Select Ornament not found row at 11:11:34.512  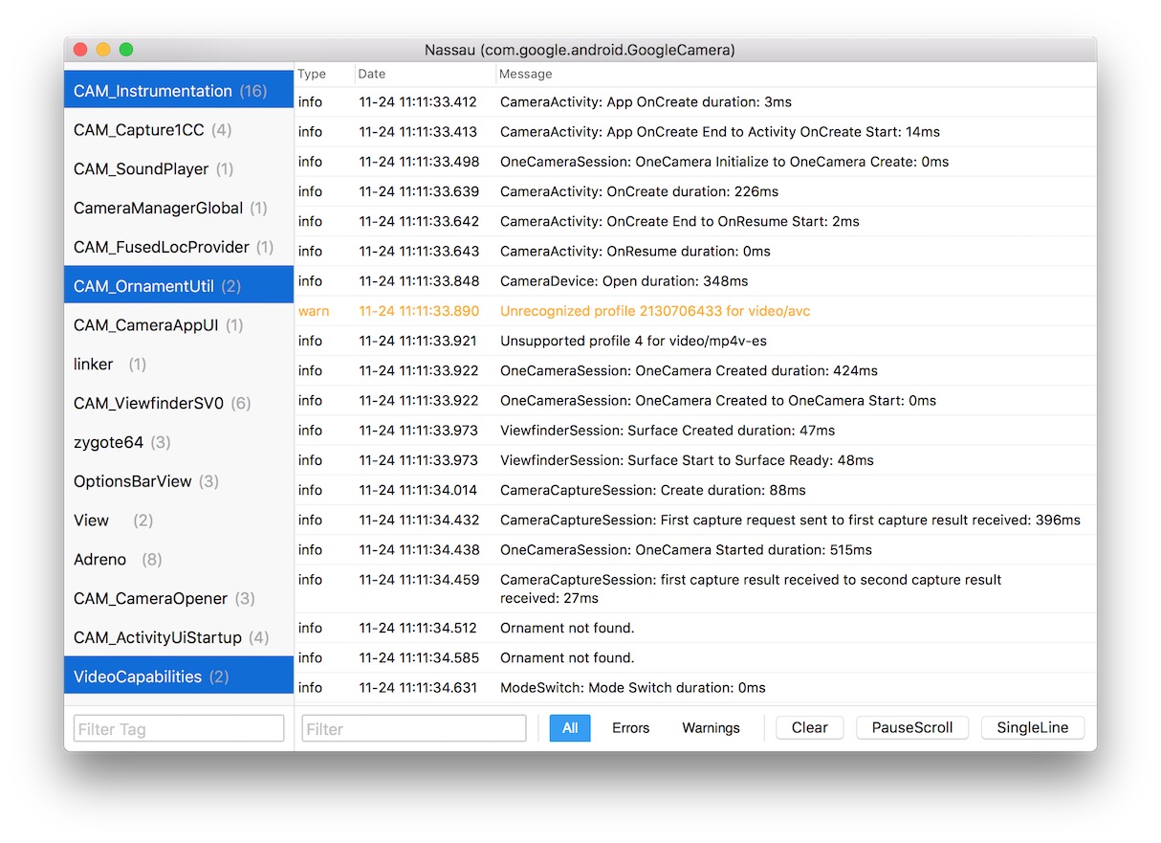(x=695, y=628)
